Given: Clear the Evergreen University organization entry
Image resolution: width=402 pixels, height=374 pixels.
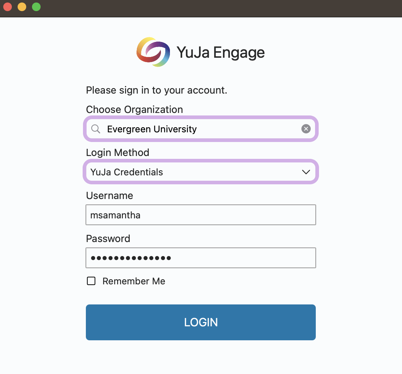Looking at the screenshot, I should pos(306,129).
